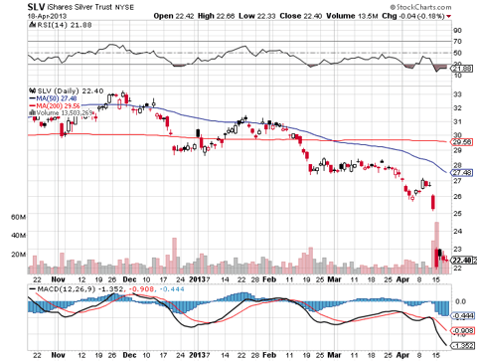
Task: Click the iShares Silver Trust name
Action: pos(79,7)
